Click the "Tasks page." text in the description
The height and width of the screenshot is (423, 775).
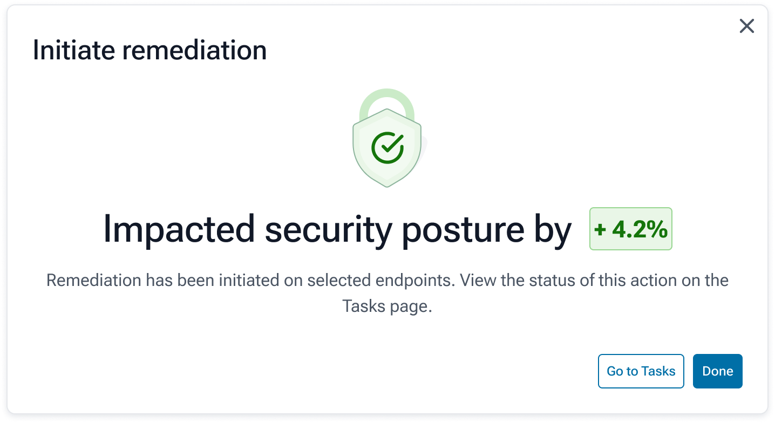click(387, 306)
